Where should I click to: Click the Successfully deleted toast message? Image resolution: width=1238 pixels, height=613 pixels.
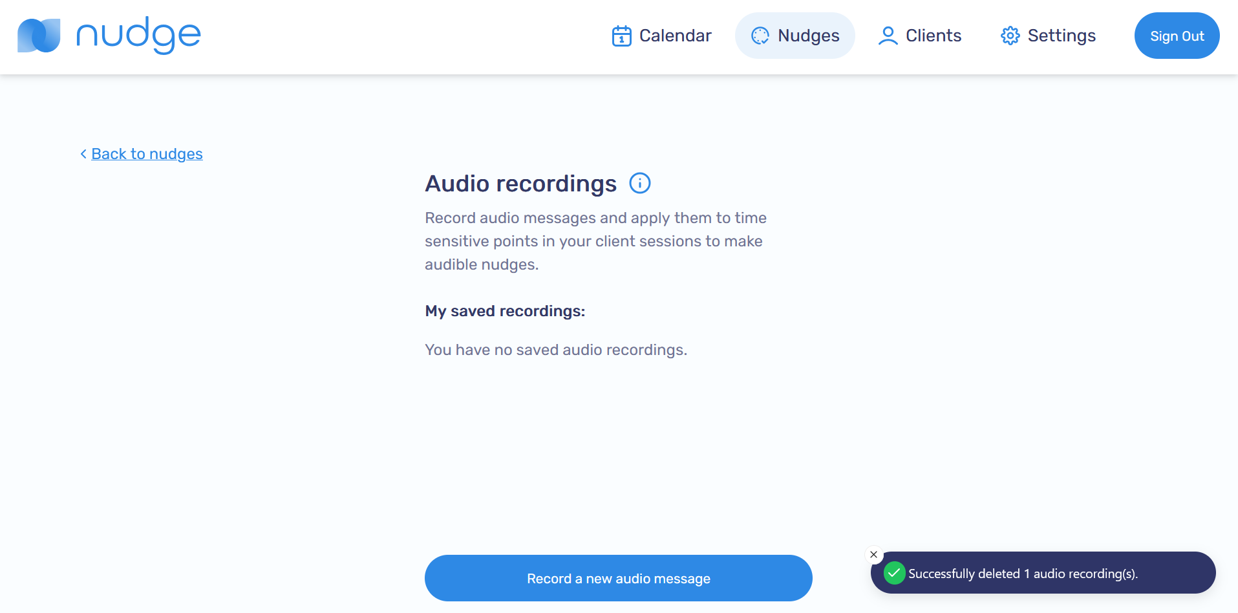pos(1023,574)
